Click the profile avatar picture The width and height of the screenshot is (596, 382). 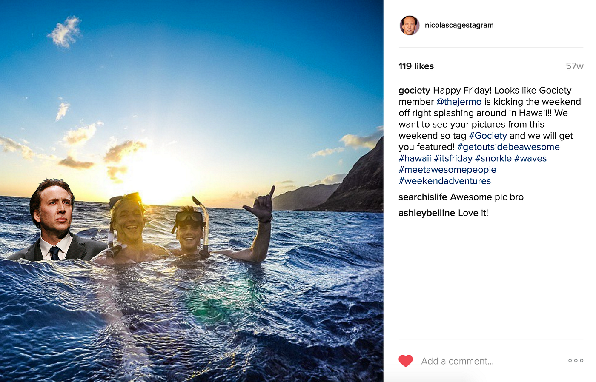coord(410,25)
